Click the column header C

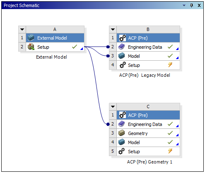[x=148, y=107]
